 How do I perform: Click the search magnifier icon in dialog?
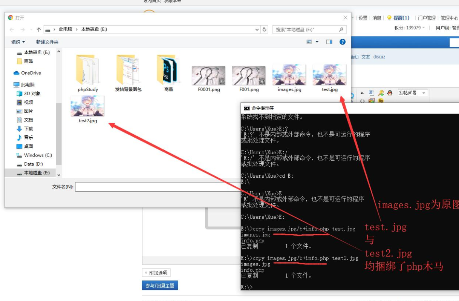(341, 29)
